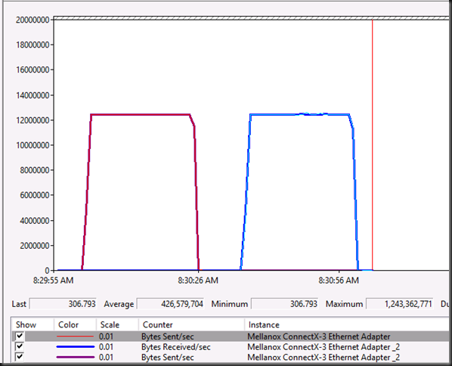Sort by the Scale column header

(110, 324)
